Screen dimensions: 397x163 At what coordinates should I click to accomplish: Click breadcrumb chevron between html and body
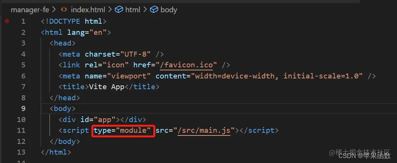(145, 10)
